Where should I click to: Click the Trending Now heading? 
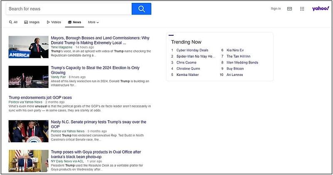pyautogui.click(x=186, y=42)
